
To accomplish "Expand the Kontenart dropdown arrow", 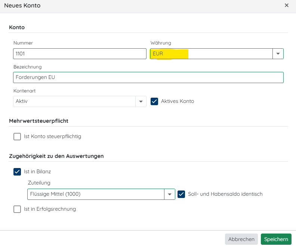I will coord(141,101).
